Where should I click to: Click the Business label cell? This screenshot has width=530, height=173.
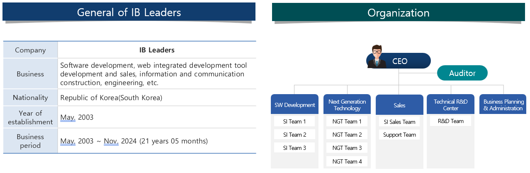pos(30,74)
